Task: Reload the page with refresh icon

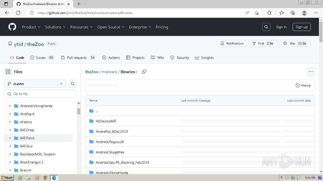Action: click(x=18, y=13)
